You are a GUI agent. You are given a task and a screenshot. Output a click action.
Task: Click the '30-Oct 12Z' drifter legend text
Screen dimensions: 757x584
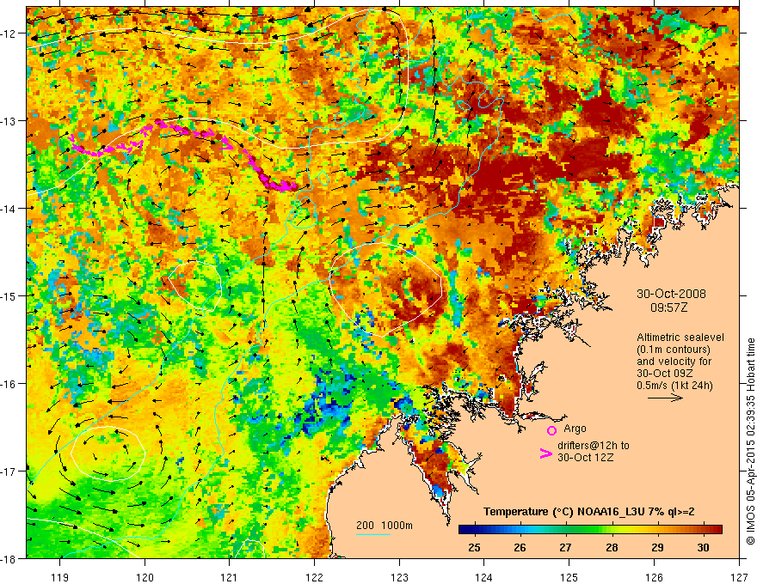click(585, 457)
